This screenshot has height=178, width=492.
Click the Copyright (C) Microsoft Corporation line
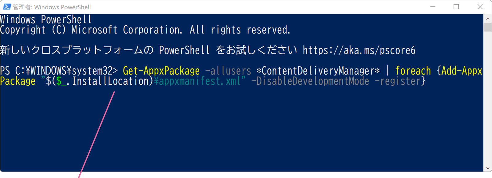pos(145,30)
